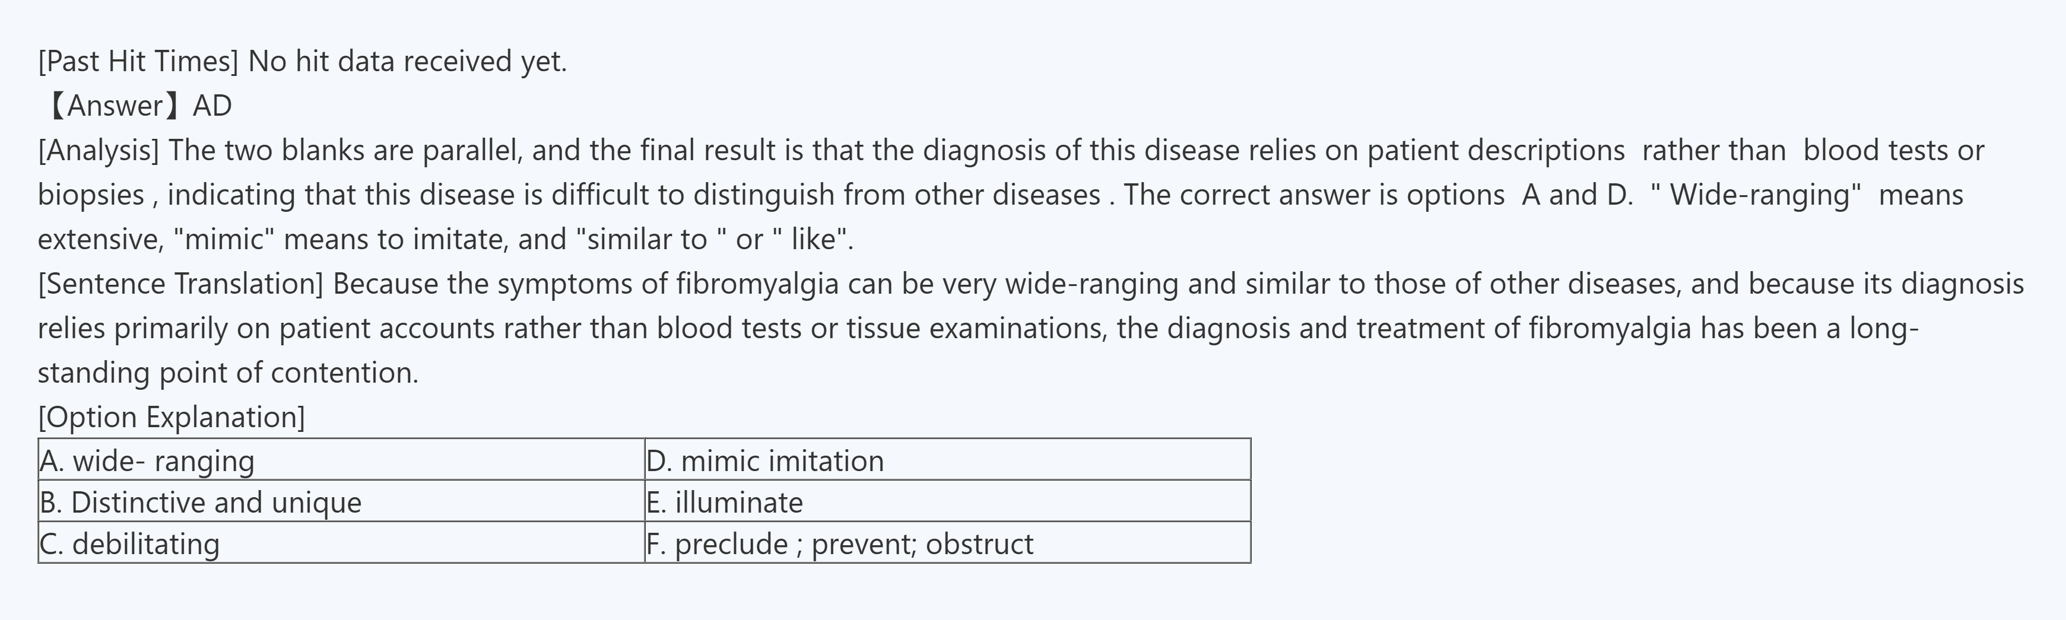Click the Past Hit Times label
The height and width of the screenshot is (620, 2066).
[138, 62]
